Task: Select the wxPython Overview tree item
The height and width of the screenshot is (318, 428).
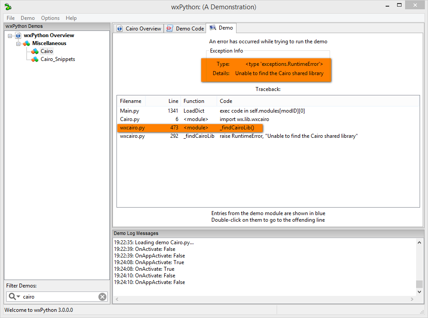Action: [49, 35]
